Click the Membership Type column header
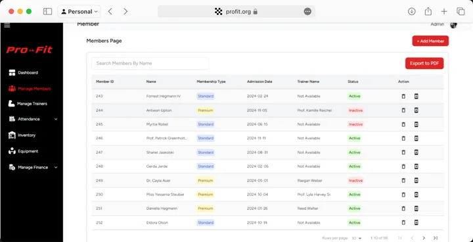 pyautogui.click(x=211, y=82)
